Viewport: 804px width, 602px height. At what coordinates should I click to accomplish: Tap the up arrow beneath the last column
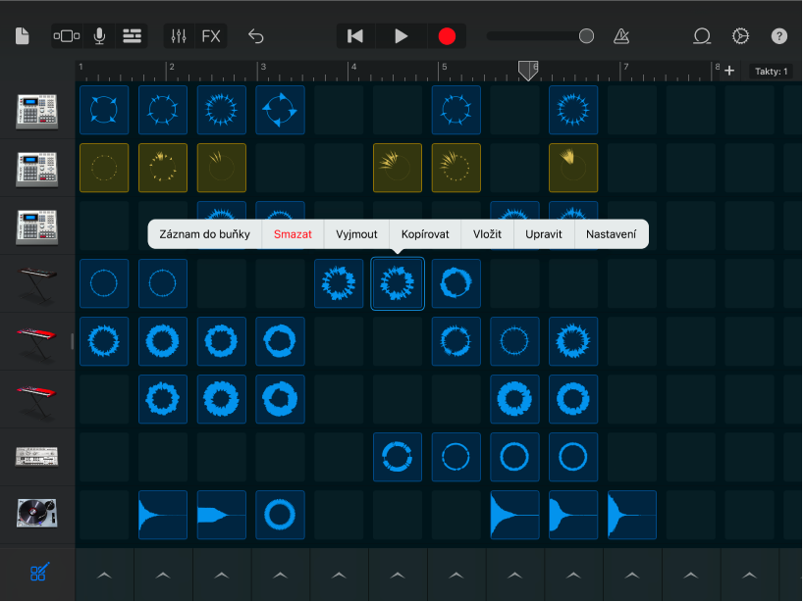tap(749, 575)
